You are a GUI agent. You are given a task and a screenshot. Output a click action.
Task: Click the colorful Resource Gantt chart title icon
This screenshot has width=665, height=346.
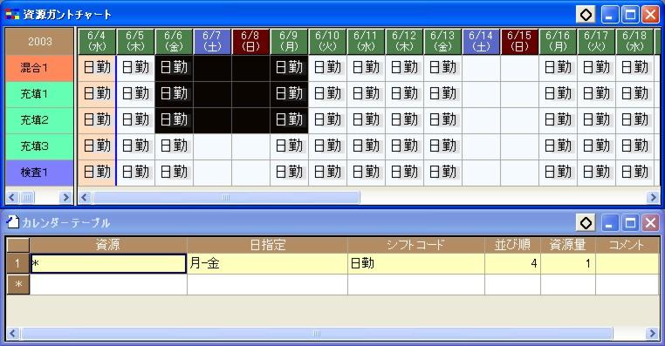(x=12, y=15)
